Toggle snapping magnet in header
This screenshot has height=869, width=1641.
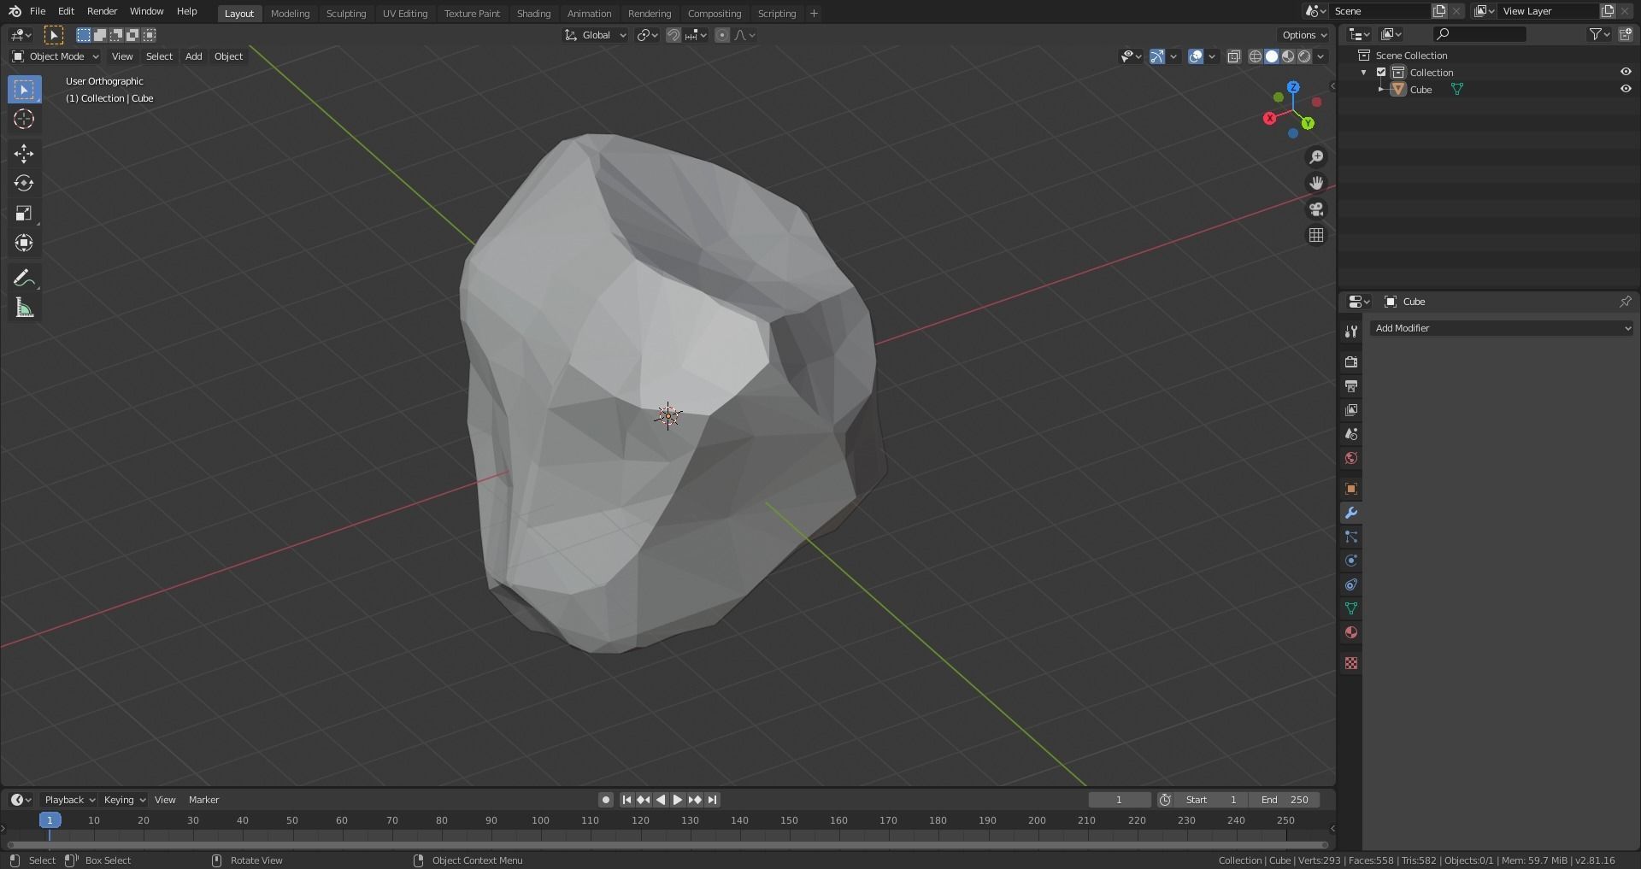673,35
